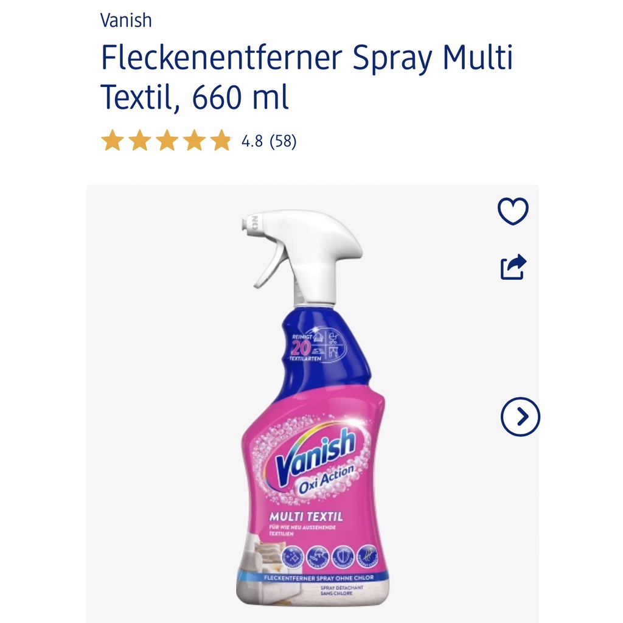The image size is (623, 623).
Task: Select the third rating star
Action: coord(167,141)
